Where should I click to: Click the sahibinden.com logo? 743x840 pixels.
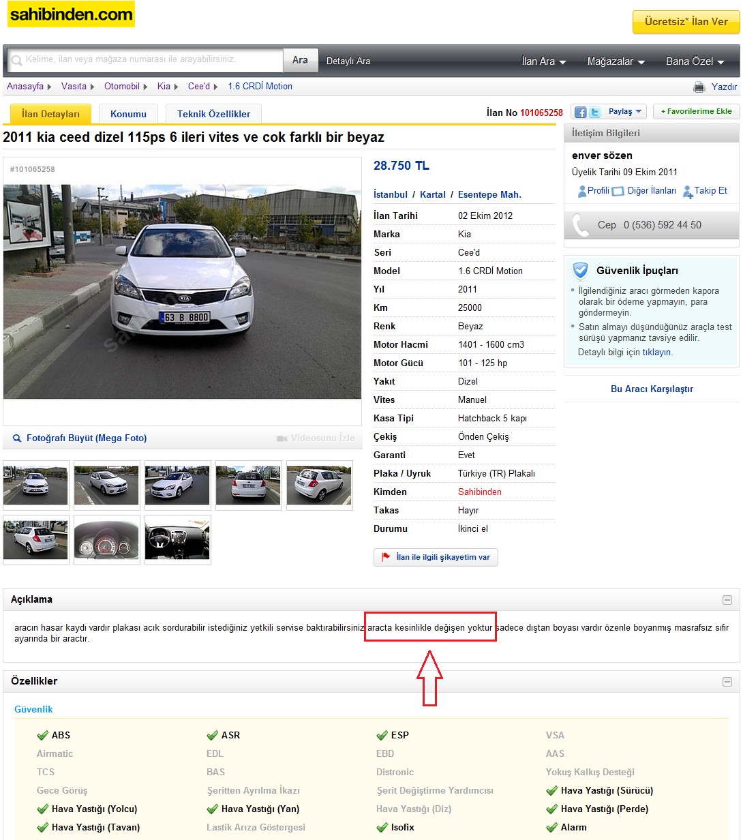[x=71, y=14]
